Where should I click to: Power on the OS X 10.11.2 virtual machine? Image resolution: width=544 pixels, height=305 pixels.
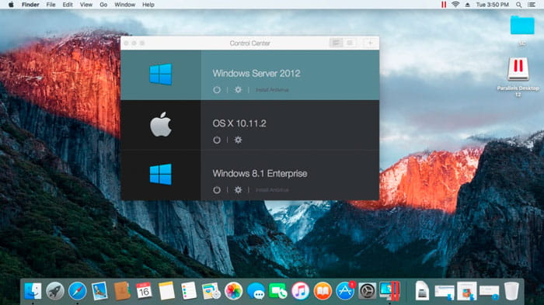[217, 140]
